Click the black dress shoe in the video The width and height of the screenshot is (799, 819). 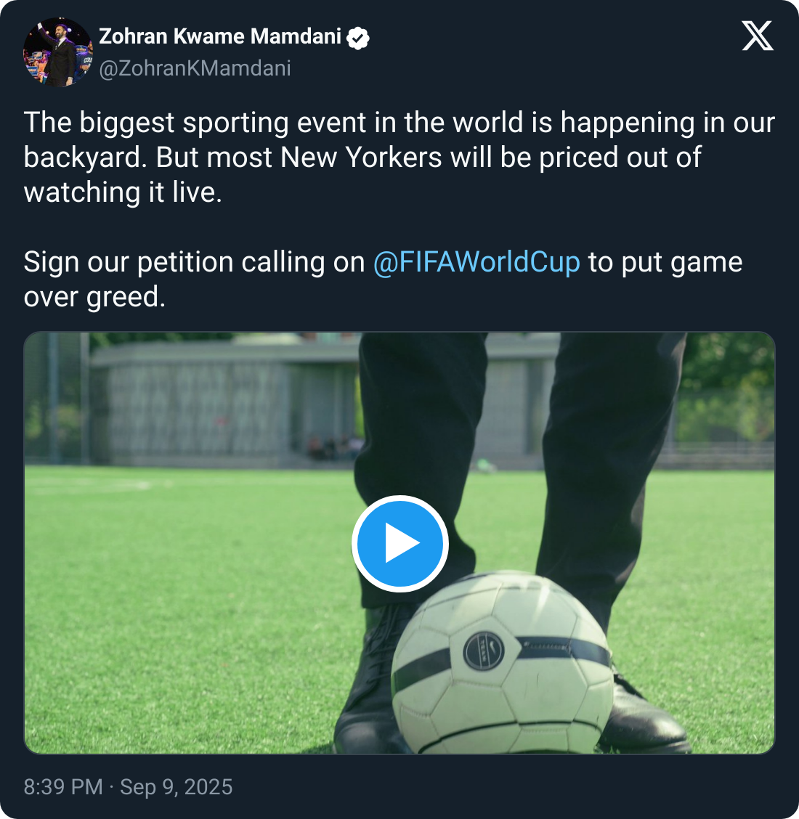(370, 697)
